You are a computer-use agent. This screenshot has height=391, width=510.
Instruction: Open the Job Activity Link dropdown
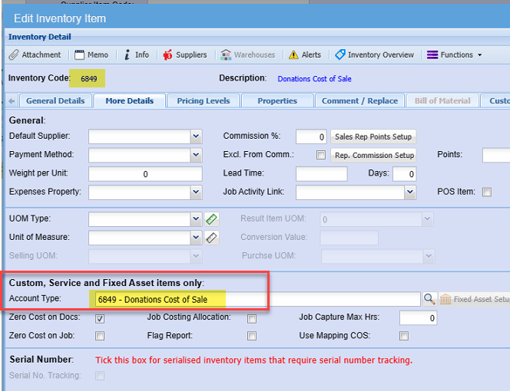pyautogui.click(x=410, y=192)
